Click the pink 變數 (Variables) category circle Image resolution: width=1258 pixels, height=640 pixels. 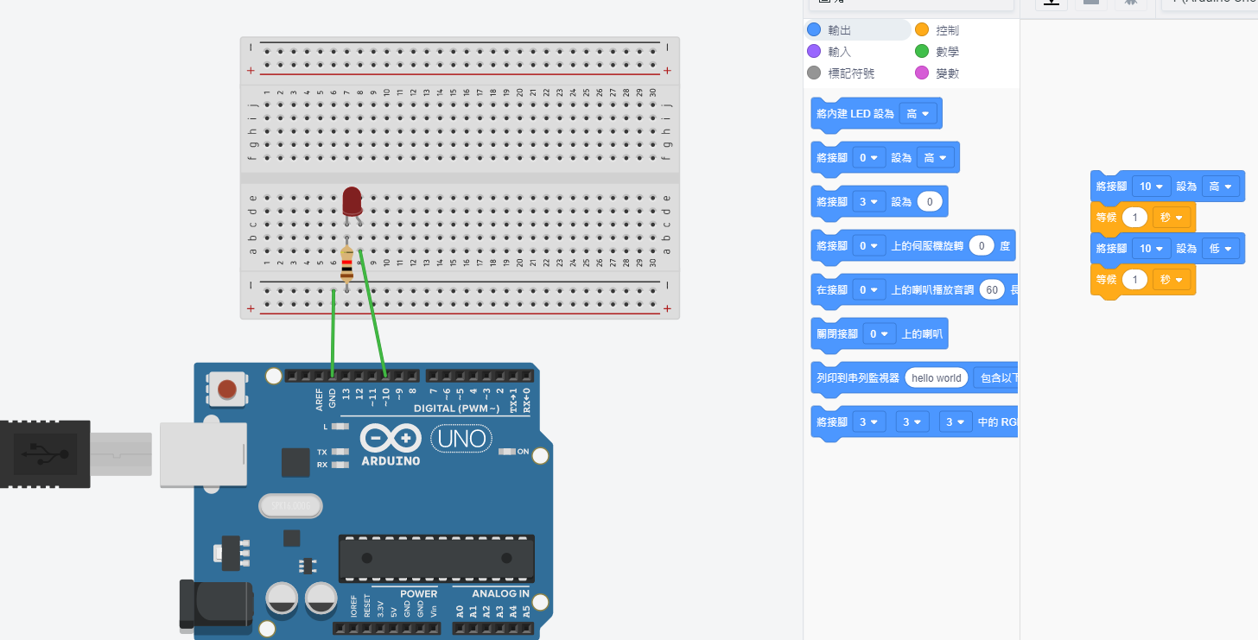(922, 73)
